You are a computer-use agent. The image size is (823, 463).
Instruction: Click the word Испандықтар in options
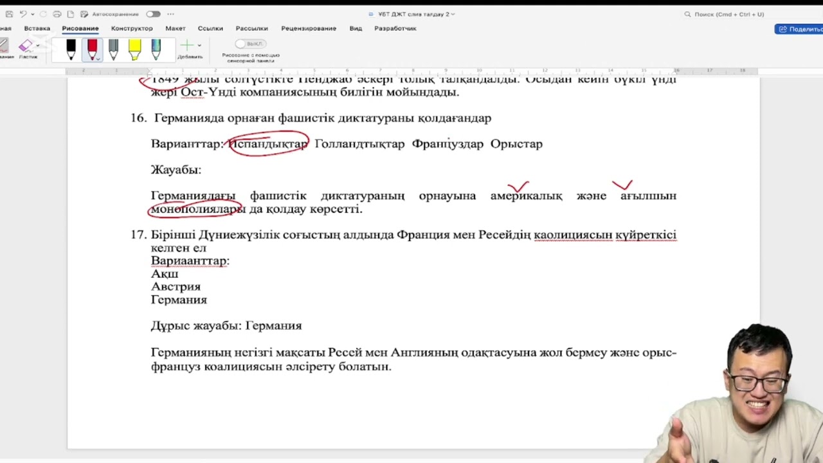(268, 144)
